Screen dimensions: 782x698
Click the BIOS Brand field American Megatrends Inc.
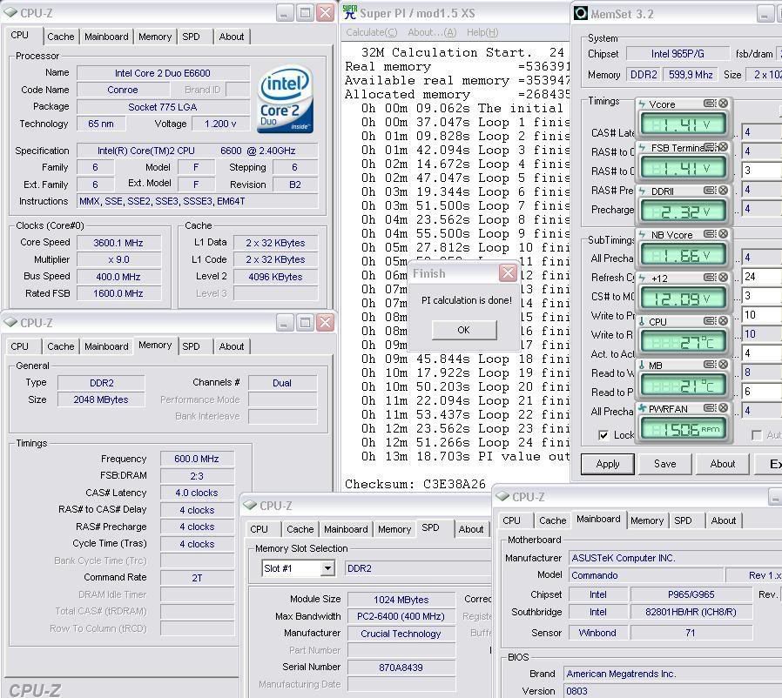(x=672, y=675)
